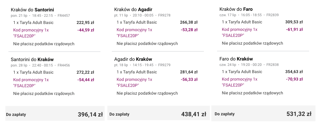Select the Agadir do Kraków return heading

tap(133, 59)
